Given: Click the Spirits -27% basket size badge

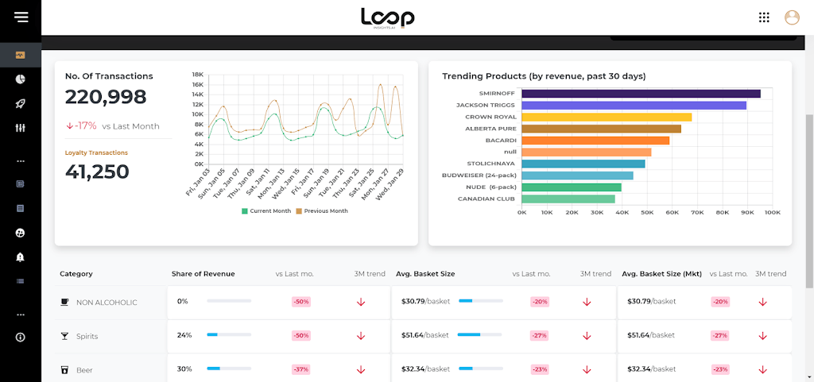Looking at the screenshot, I should coord(539,336).
